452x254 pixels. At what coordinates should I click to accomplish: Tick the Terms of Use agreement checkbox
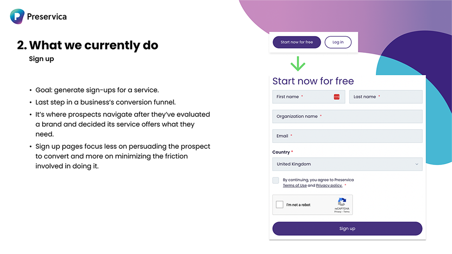276,180
